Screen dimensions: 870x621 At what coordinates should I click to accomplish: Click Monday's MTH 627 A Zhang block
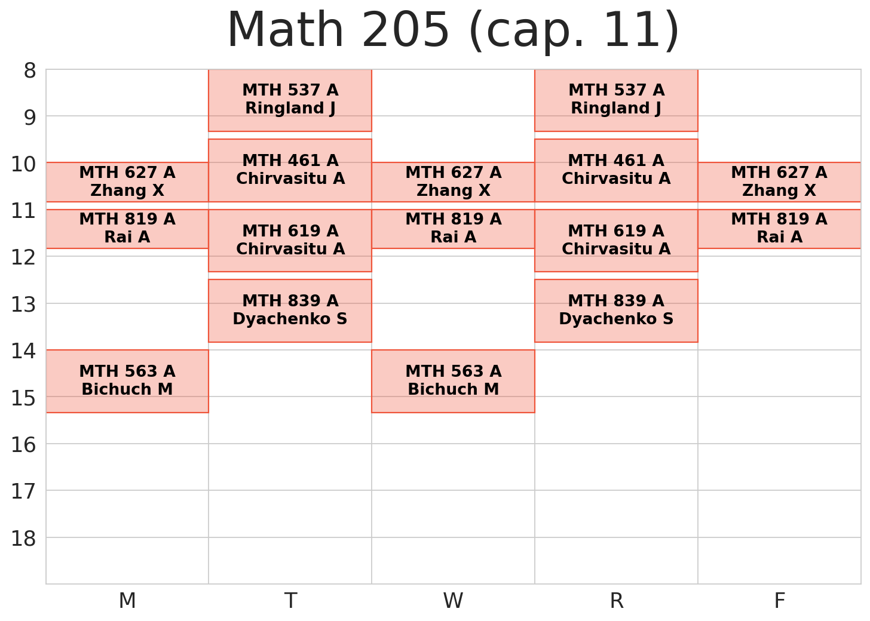click(127, 182)
